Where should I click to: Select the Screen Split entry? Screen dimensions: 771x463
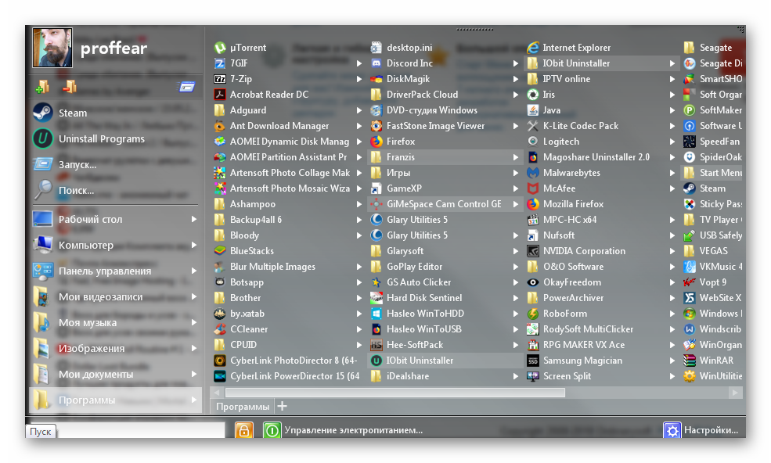(602, 376)
